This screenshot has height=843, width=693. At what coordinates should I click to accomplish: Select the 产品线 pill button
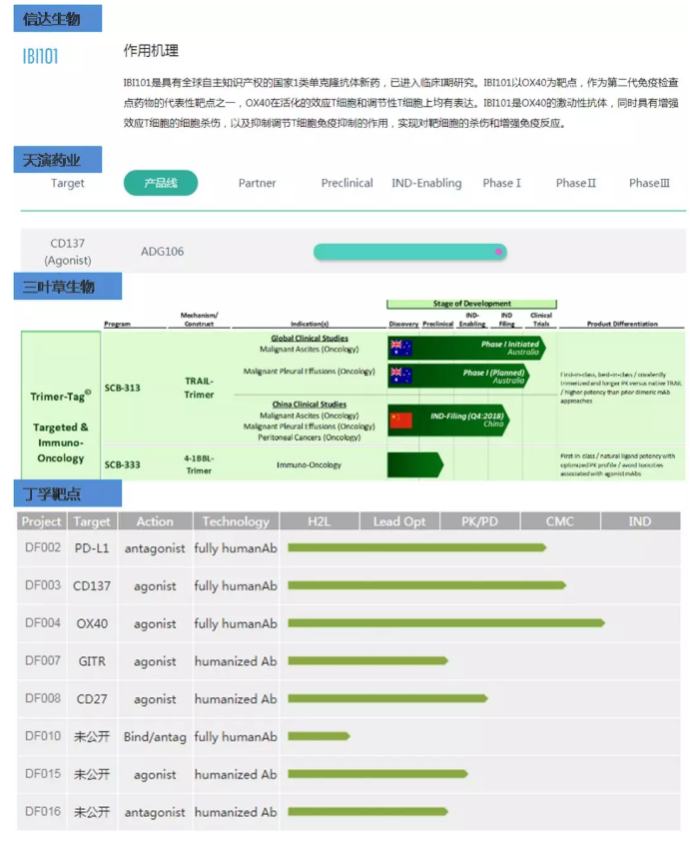161,183
